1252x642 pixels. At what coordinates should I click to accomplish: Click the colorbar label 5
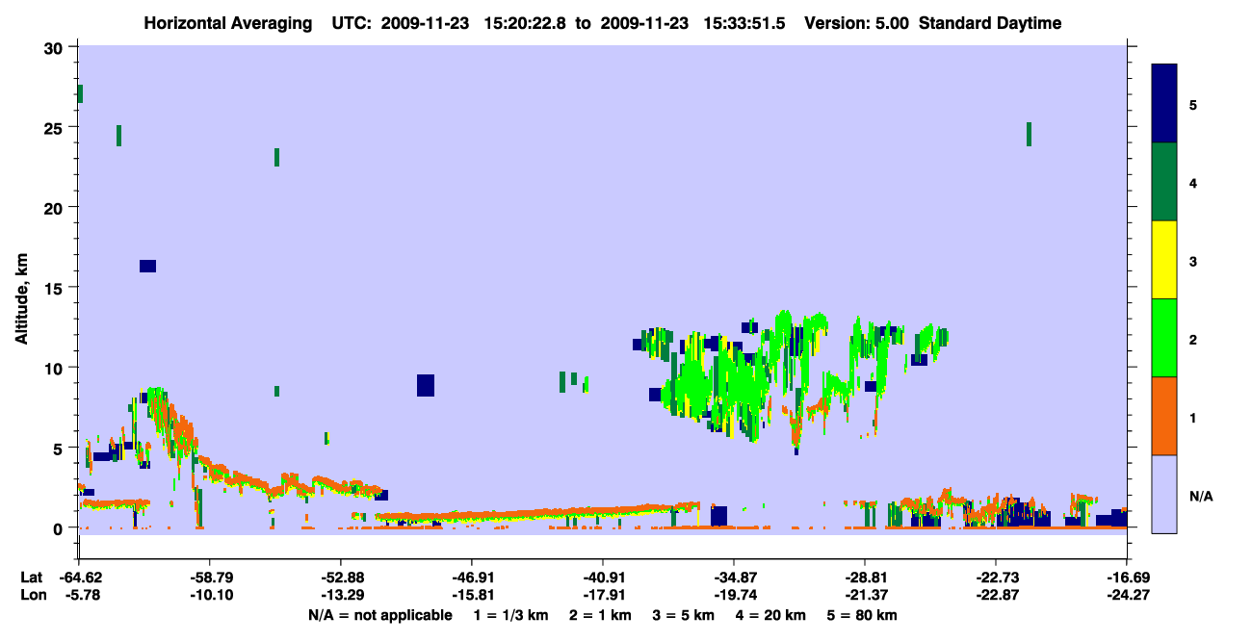coord(1193,104)
